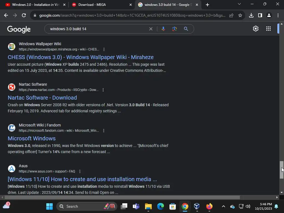Click the scroll down arrow
This screenshot has height=213, width=284.
coord(282,192)
